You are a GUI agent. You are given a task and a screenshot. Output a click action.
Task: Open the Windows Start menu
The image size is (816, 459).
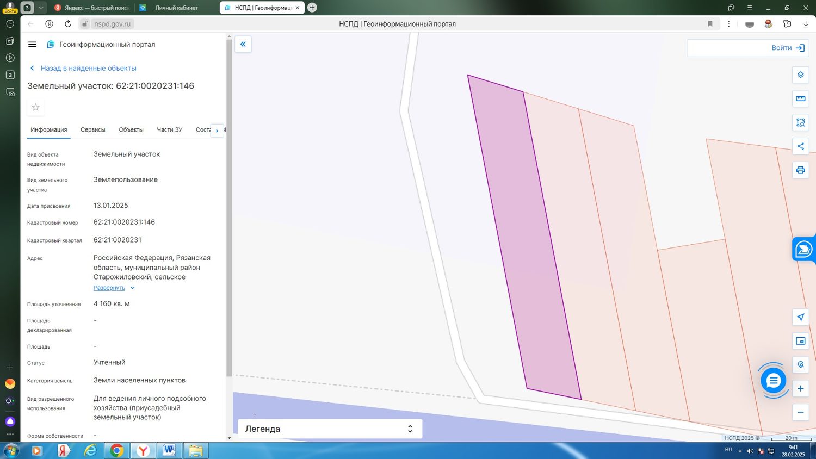tap(11, 451)
